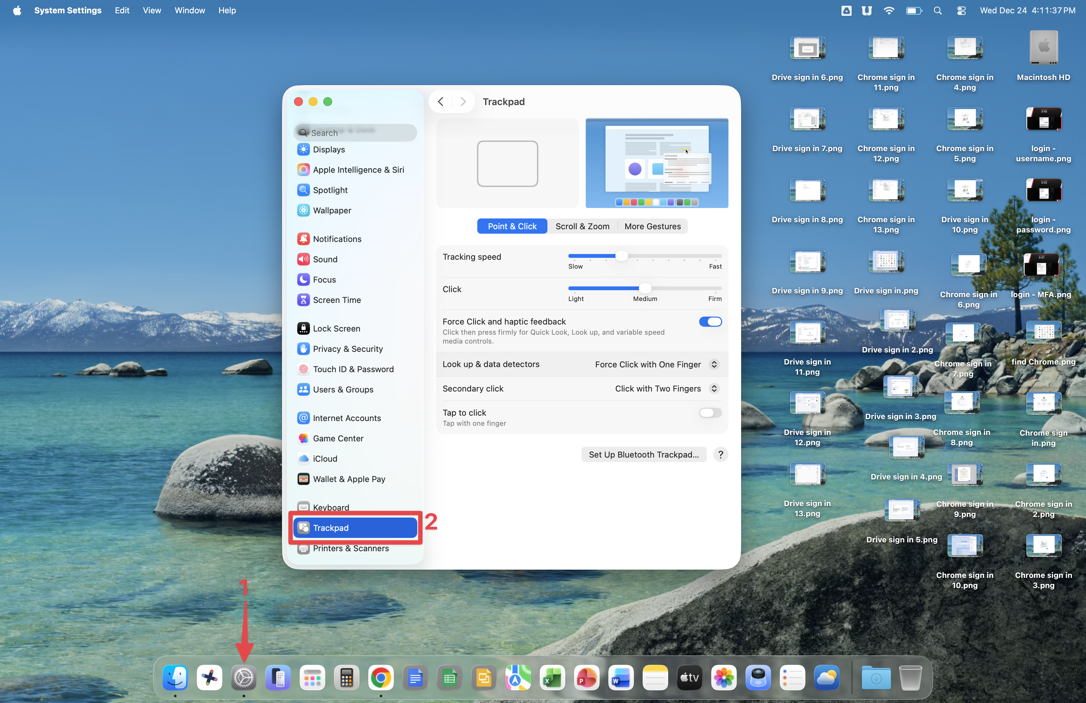Go back using the navigation chevron

tap(440, 102)
